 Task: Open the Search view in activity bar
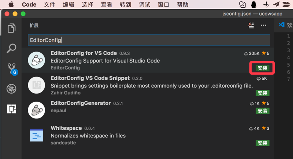(12, 48)
